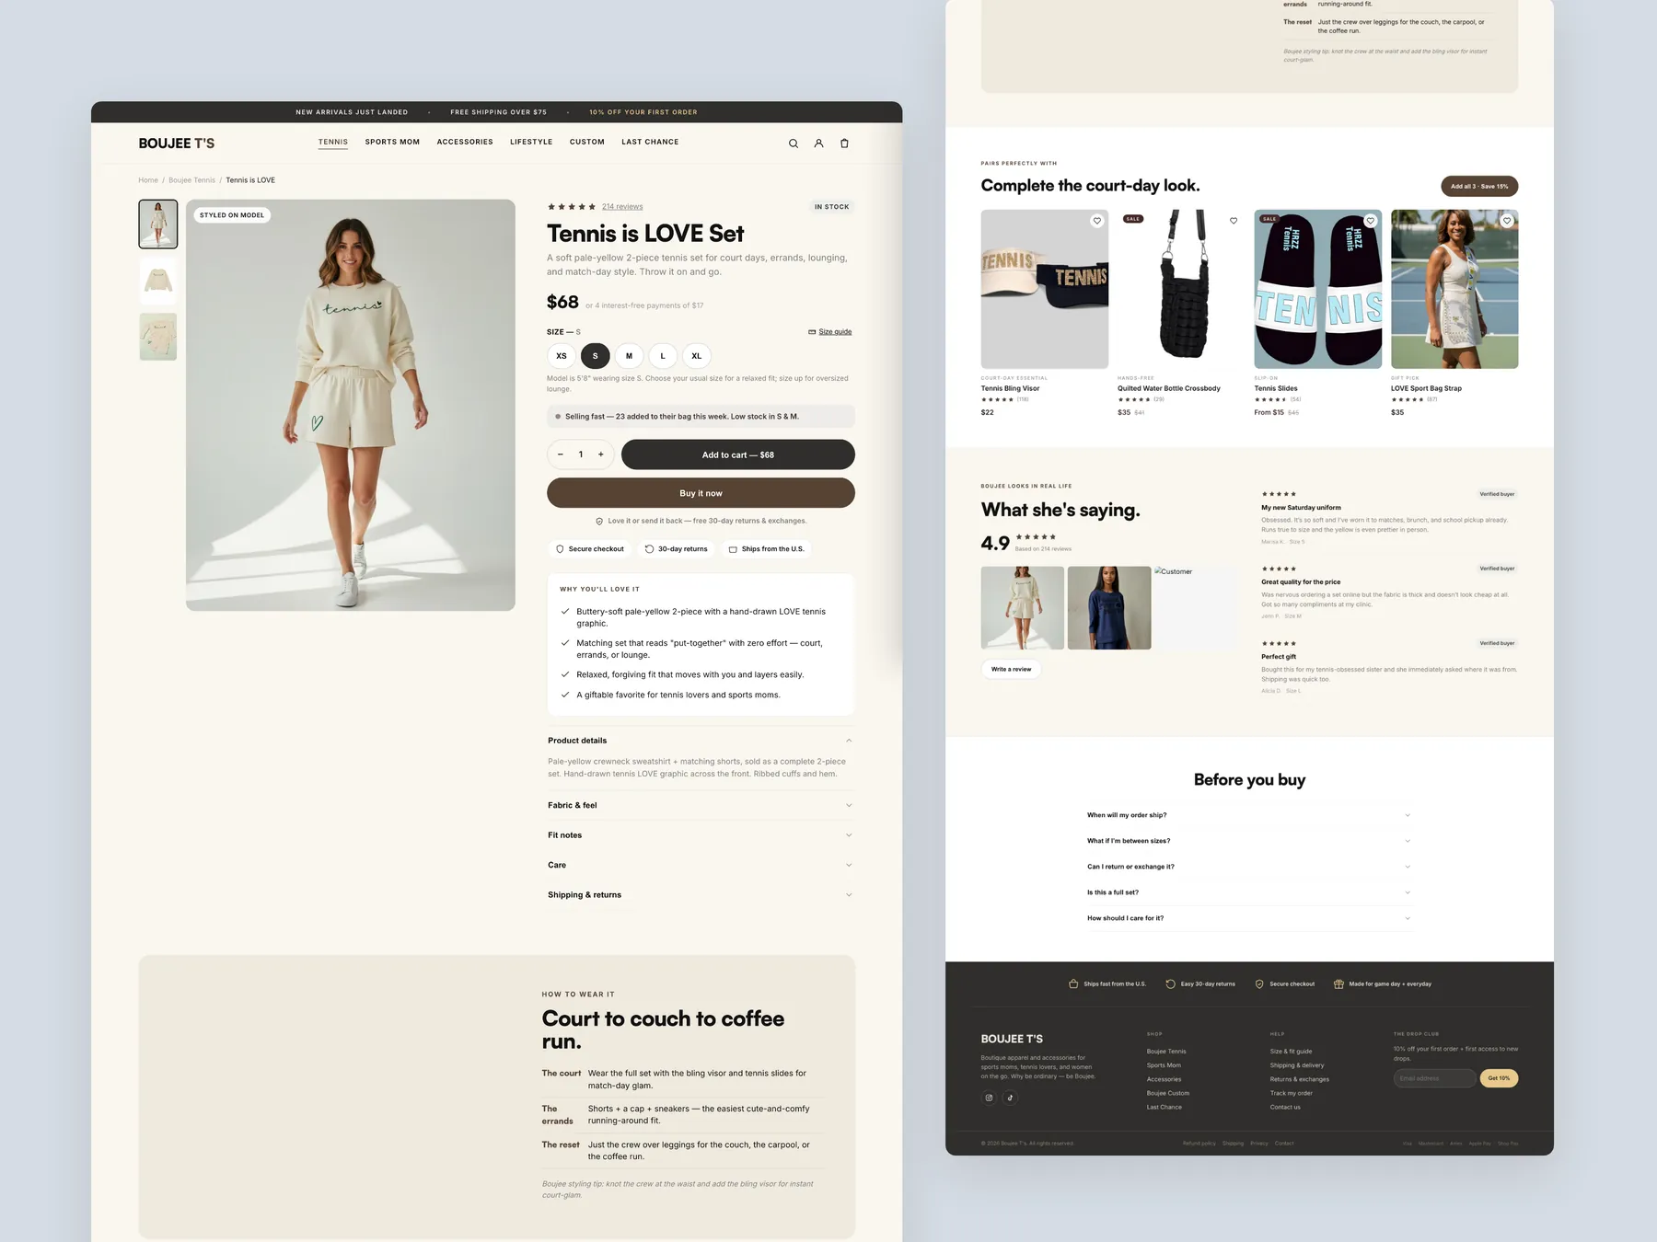Screen dimensions: 1657x1242
Task: Select size M
Action: click(x=630, y=356)
